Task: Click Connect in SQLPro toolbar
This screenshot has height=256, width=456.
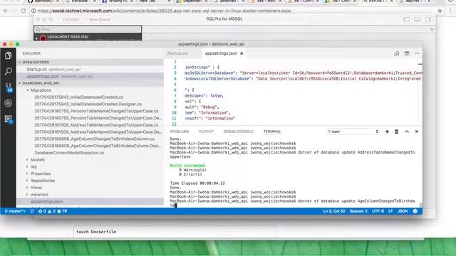Action: click(x=71, y=19)
